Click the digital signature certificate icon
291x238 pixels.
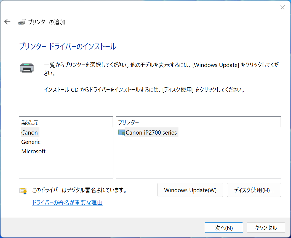pos(22,190)
